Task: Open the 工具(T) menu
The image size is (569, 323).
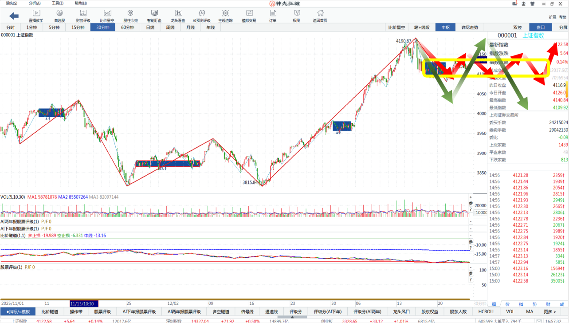Action: [x=58, y=3]
